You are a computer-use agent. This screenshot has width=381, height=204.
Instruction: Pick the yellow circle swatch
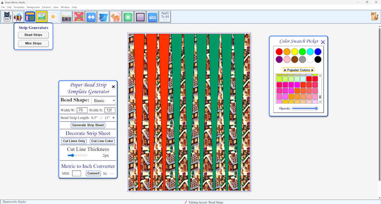295,52
